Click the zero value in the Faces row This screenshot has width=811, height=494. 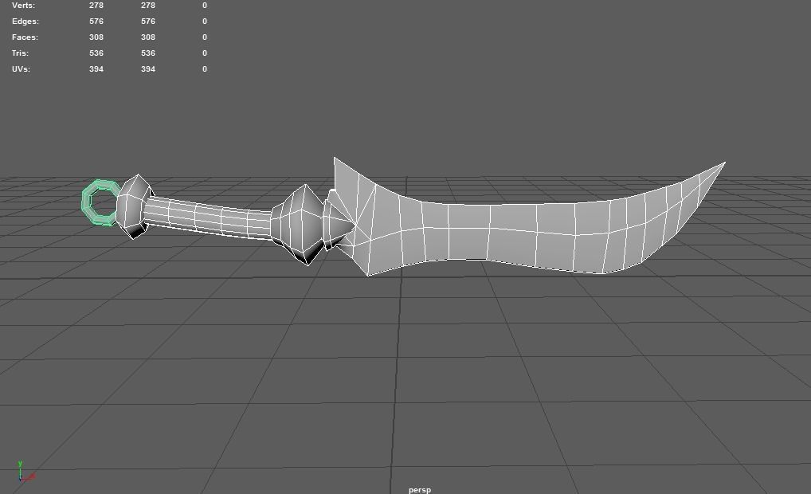[x=205, y=37]
